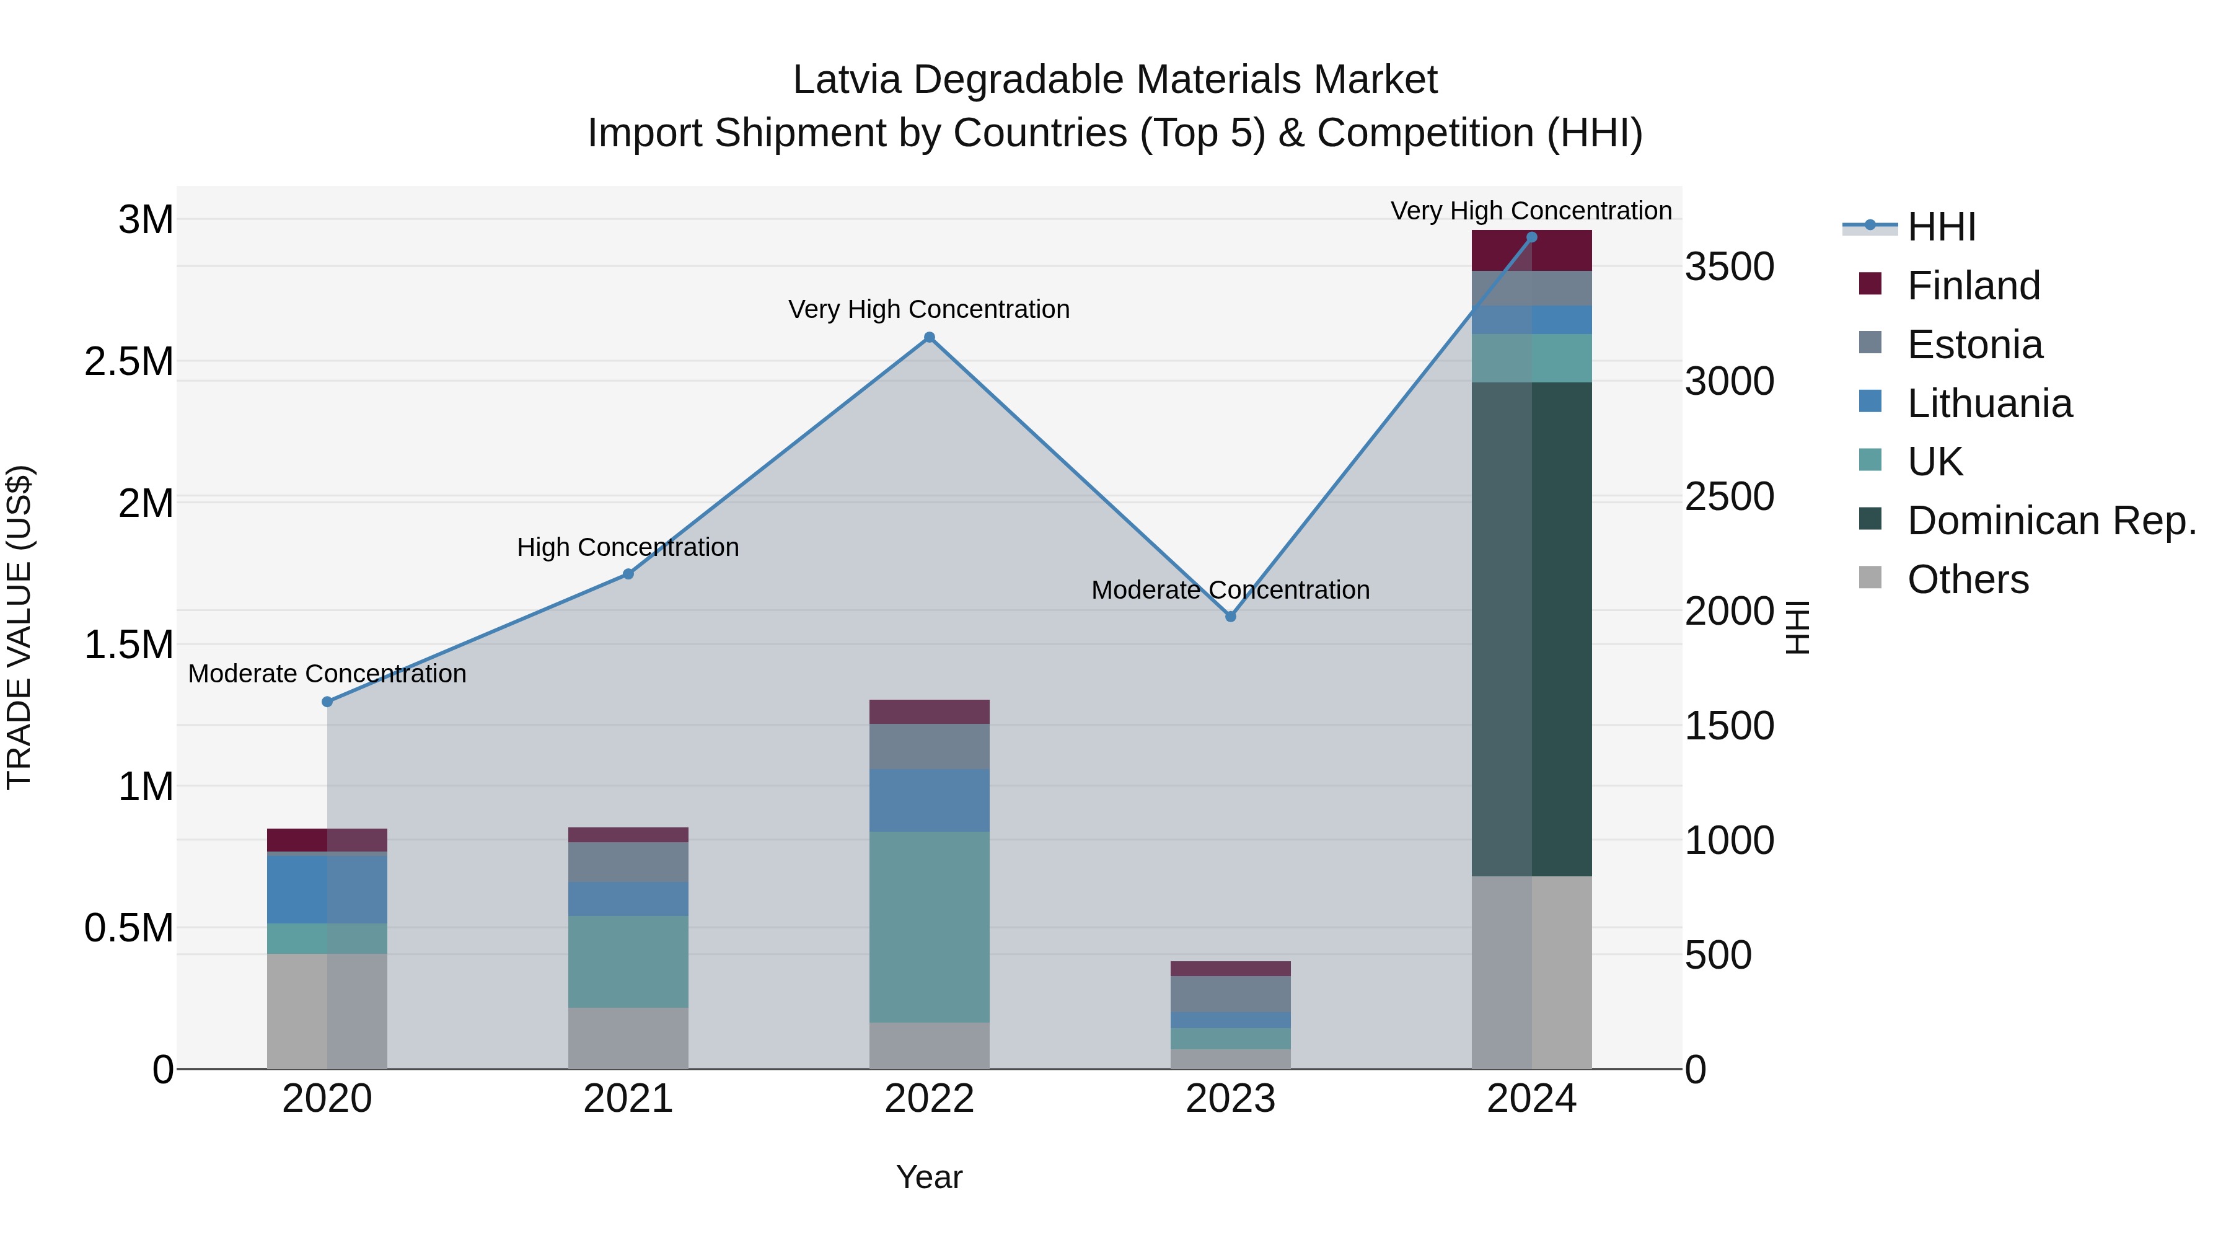
Task: Click the 'Import Shipment by Countries' subtitle line
Action: 1115,133
